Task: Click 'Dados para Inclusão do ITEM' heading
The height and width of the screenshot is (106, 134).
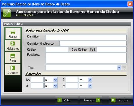Action: (47, 30)
